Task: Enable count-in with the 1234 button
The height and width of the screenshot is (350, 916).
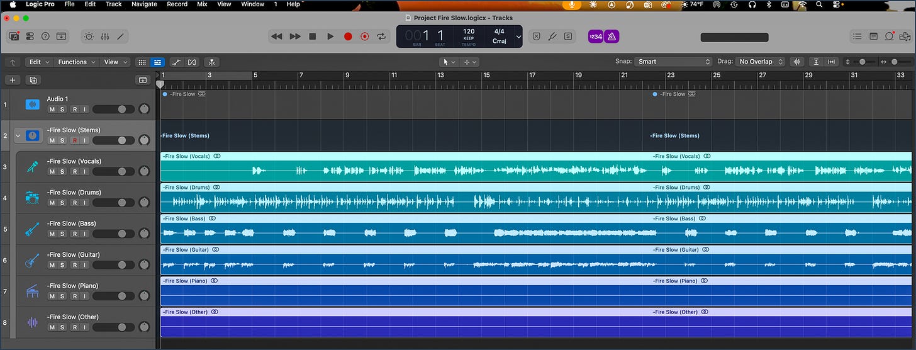Action: pos(595,37)
